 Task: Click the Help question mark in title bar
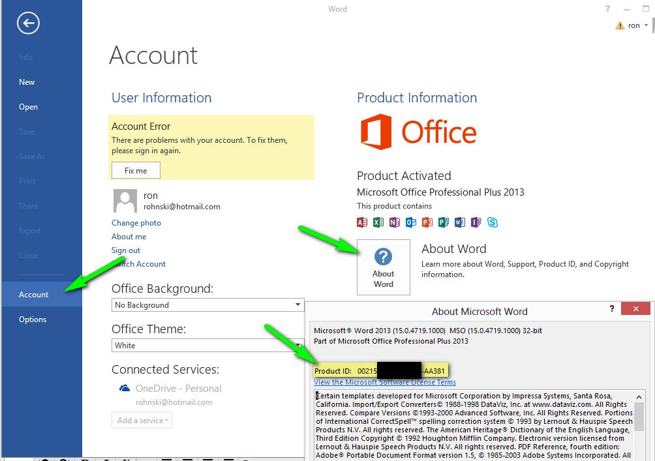click(x=607, y=8)
